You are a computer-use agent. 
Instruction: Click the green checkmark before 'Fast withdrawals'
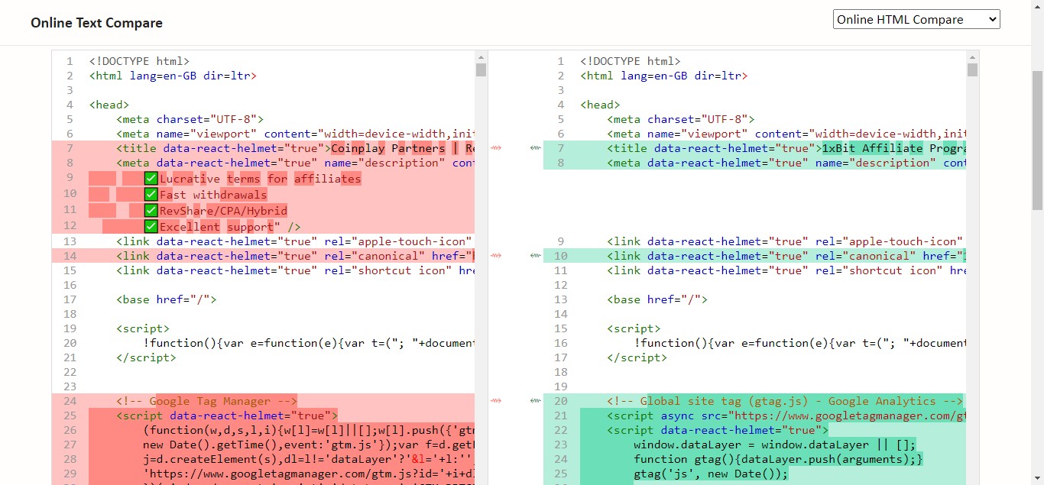[151, 194]
